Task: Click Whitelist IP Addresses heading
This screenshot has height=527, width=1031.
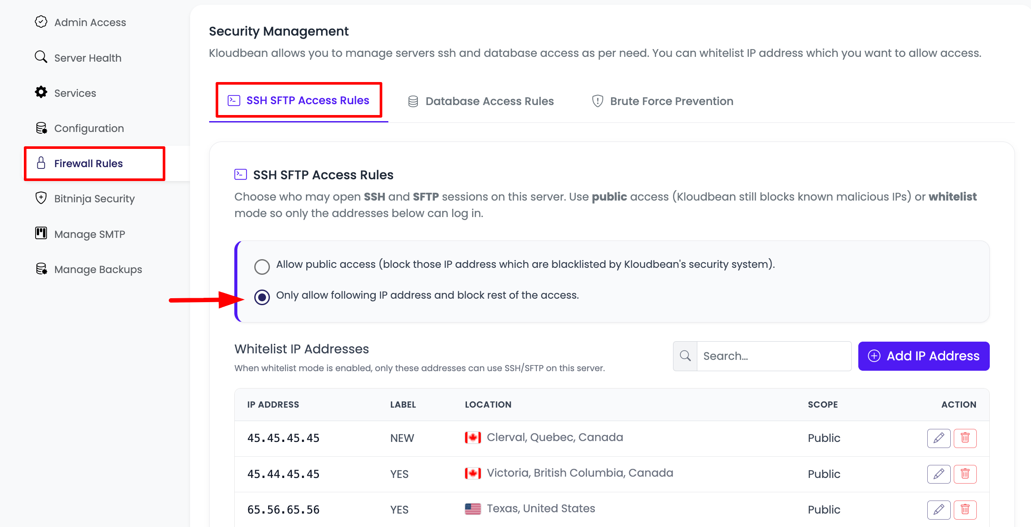Action: [302, 349]
